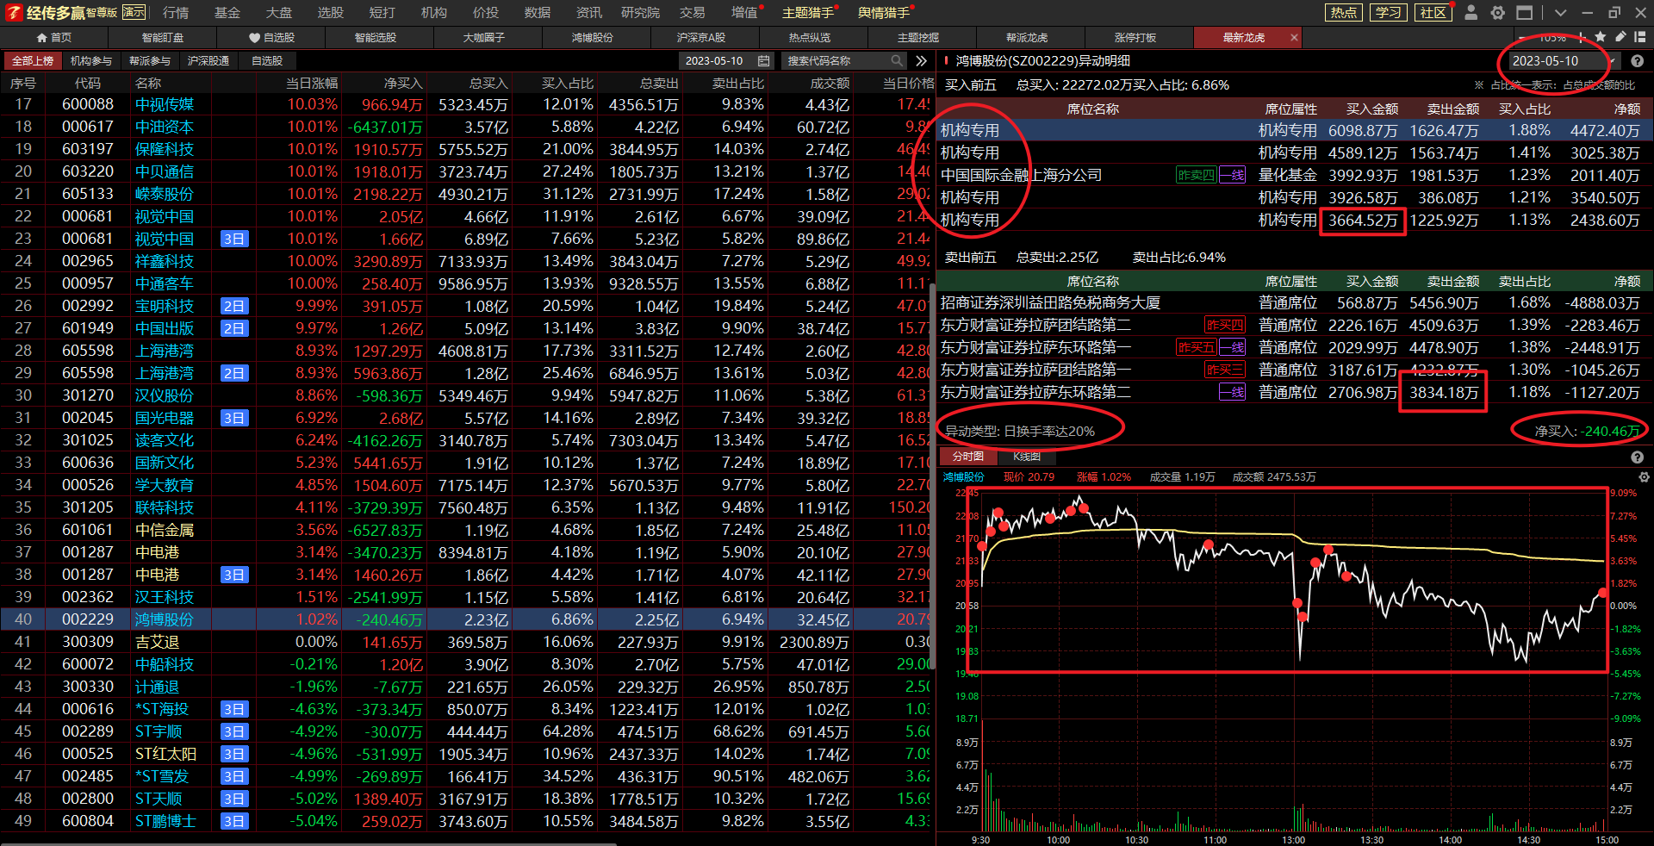1654x846 pixels.
Task: Click the search magnifier icon
Action: coord(897,61)
